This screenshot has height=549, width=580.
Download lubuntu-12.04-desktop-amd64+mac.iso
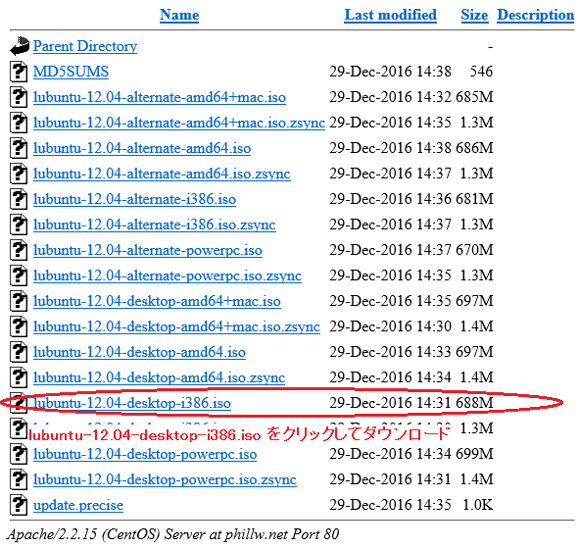[x=157, y=301]
